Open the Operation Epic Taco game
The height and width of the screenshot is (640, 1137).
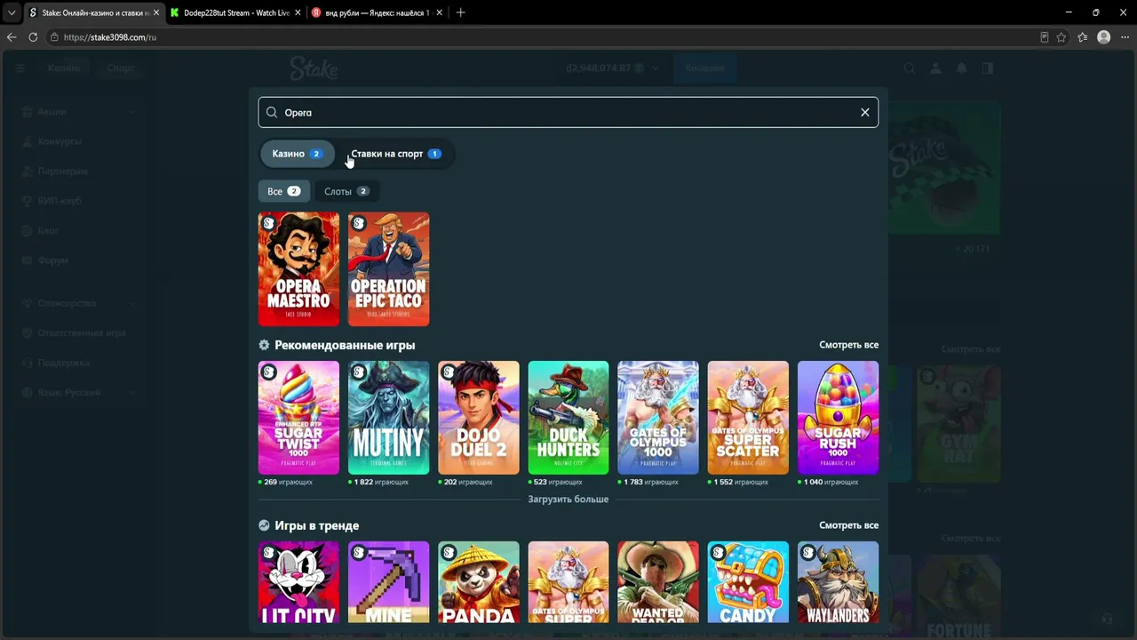click(388, 269)
